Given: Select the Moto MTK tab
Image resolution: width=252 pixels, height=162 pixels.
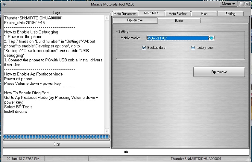Looking at the screenshot, I should pyautogui.click(x=151, y=13).
